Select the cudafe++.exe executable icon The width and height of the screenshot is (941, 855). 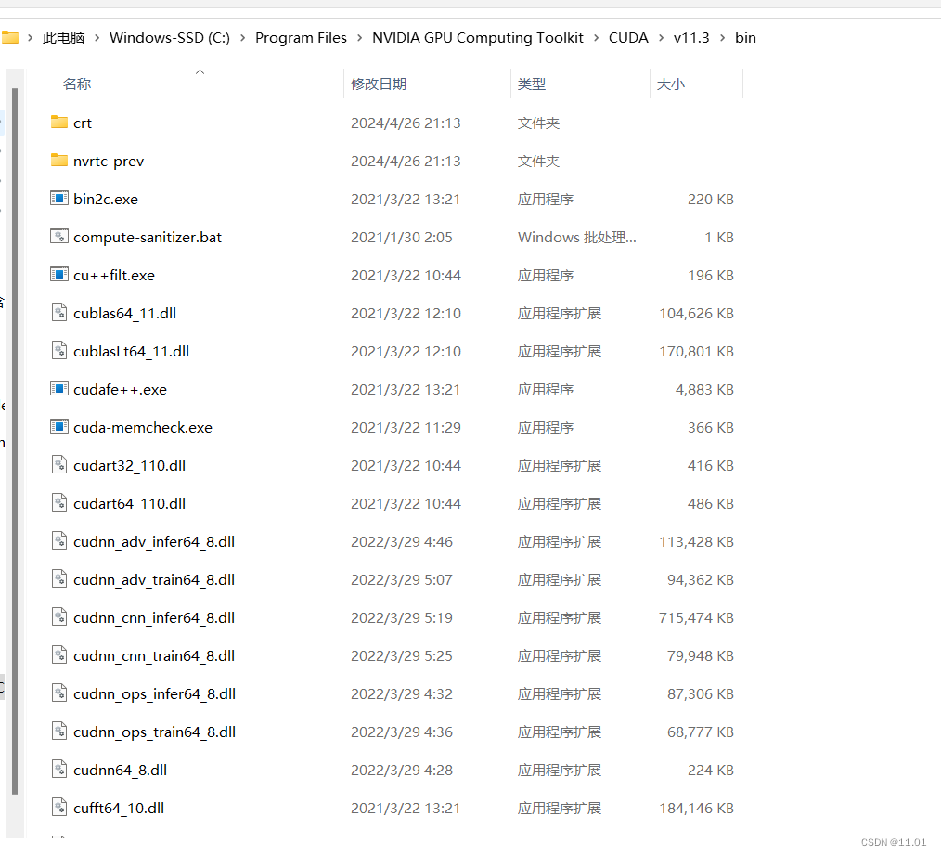click(x=58, y=389)
